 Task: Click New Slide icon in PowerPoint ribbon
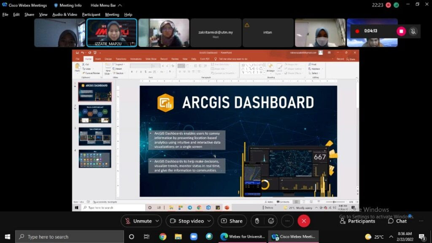(108, 69)
